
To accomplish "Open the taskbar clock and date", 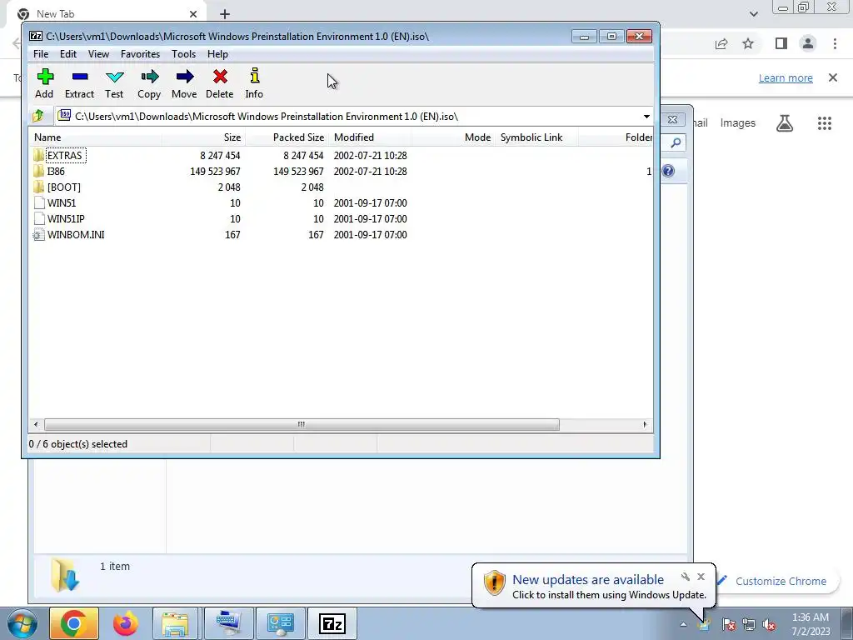I will click(x=811, y=624).
